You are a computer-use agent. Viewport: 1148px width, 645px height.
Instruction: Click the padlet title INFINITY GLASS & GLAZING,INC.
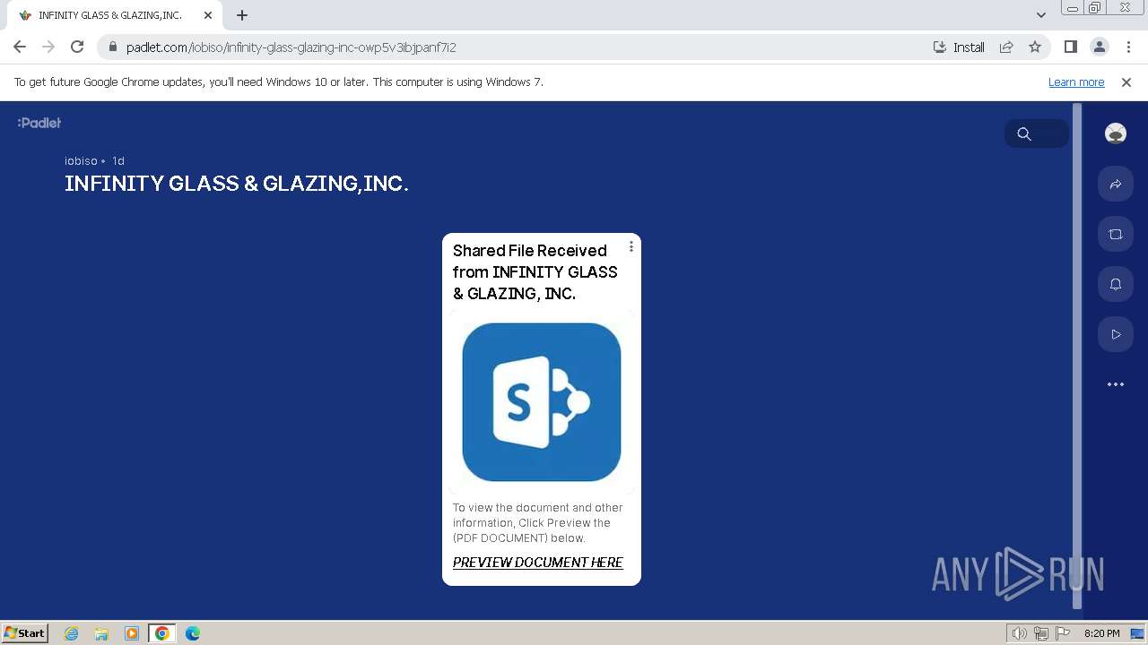(x=237, y=184)
